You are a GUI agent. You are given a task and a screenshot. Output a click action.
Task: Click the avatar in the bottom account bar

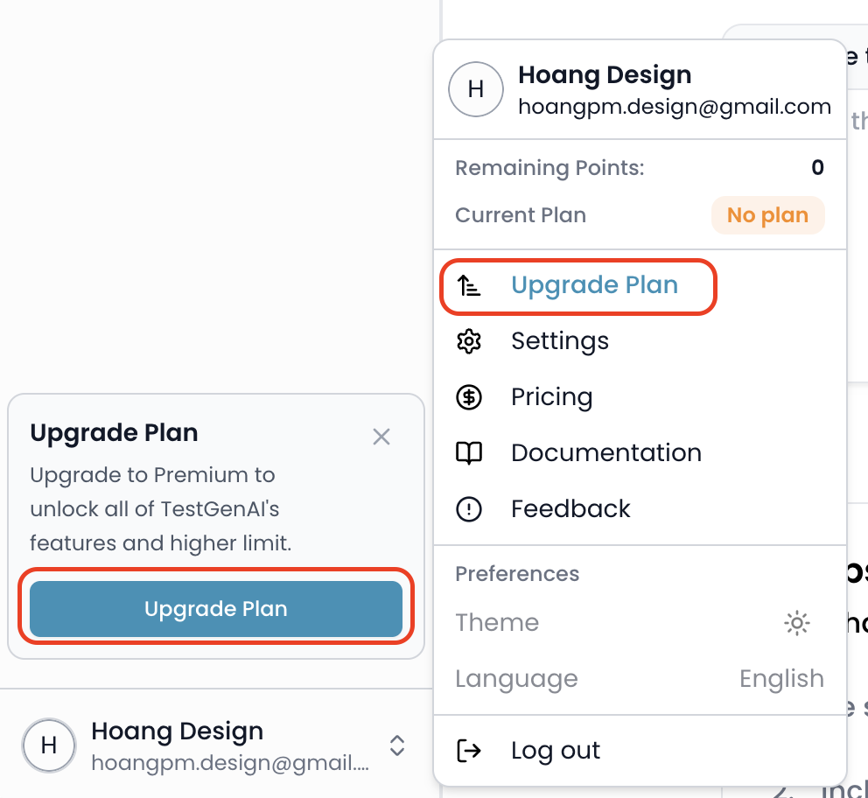[x=49, y=745]
